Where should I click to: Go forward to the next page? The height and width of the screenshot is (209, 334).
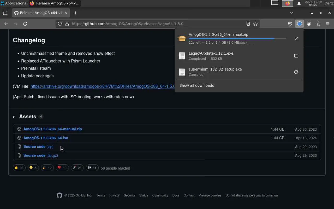click(x=16, y=24)
